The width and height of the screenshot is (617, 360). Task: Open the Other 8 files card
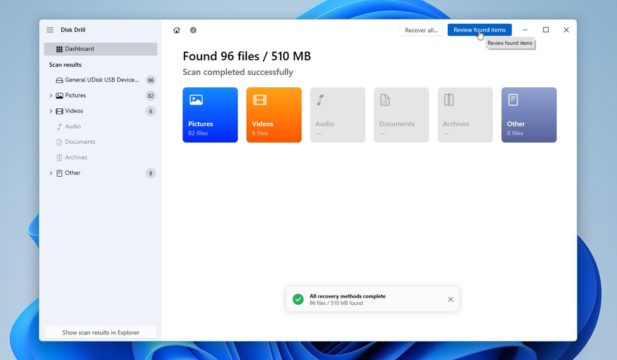[x=529, y=115]
